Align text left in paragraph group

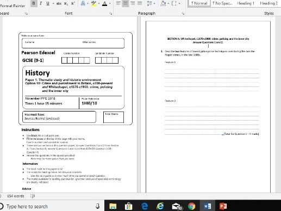118,3
